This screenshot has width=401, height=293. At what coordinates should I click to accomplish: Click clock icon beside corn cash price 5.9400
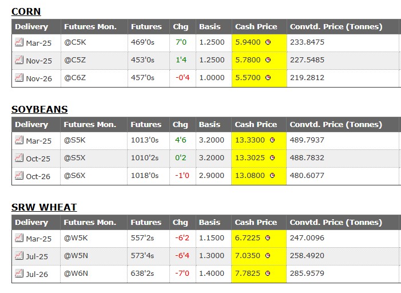[268, 42]
